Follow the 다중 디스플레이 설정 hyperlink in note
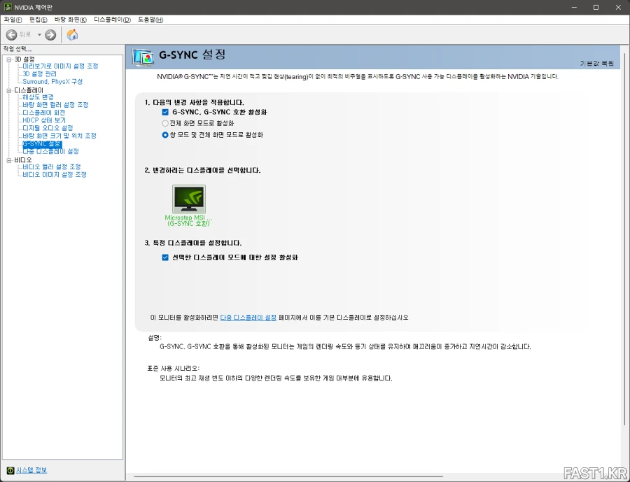This screenshot has width=630, height=482. tap(248, 318)
